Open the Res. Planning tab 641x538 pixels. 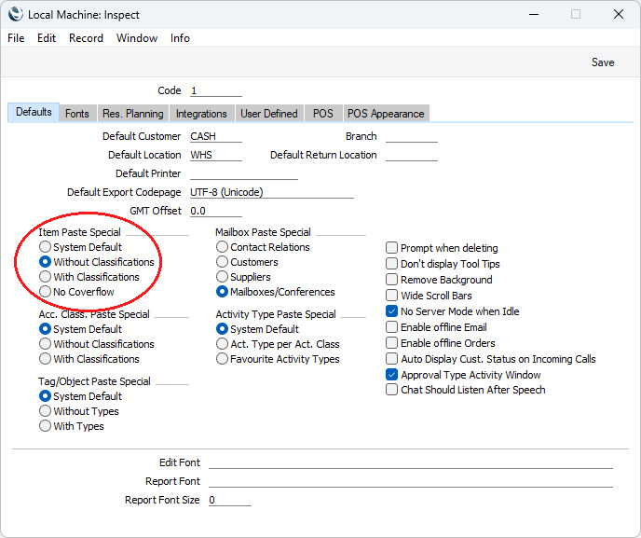coord(133,114)
